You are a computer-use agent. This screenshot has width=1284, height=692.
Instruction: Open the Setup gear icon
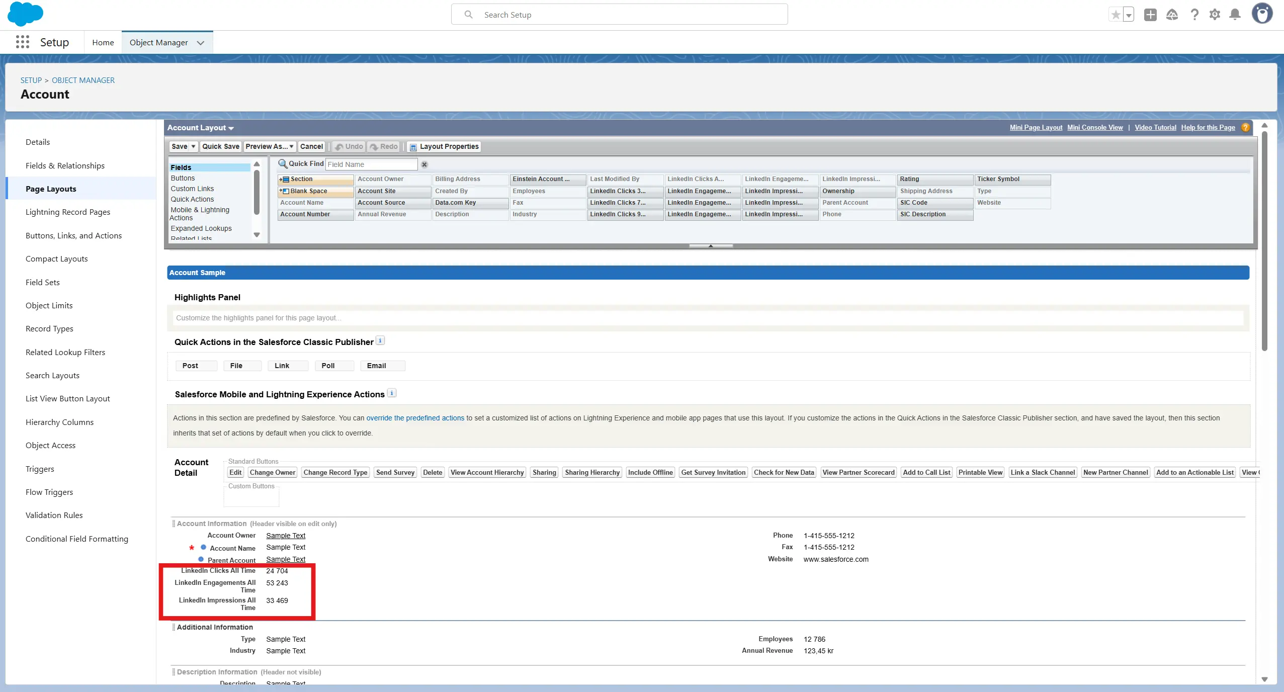pos(1215,15)
